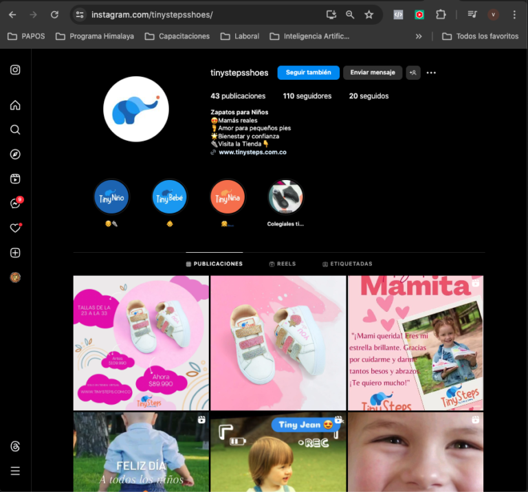Image resolution: width=528 pixels, height=492 pixels.
Task: Click the Enviar mensaje button
Action: pyautogui.click(x=373, y=73)
